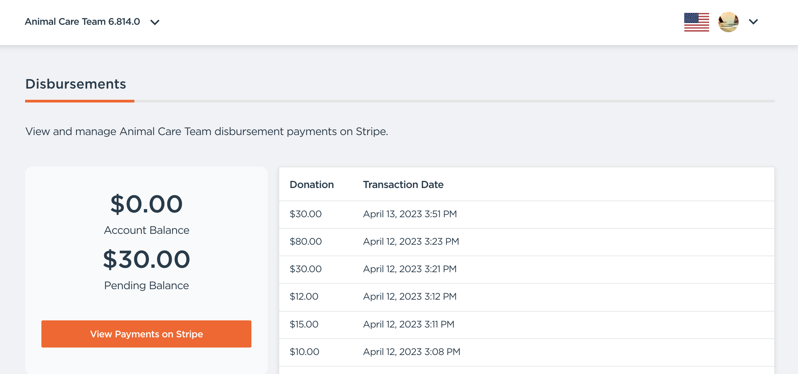The height and width of the screenshot is (374, 798).
Task: Click the disbursement payments description text
Action: 207,131
